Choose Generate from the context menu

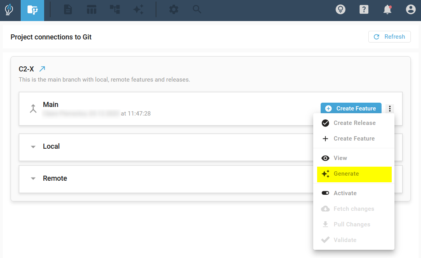point(346,174)
